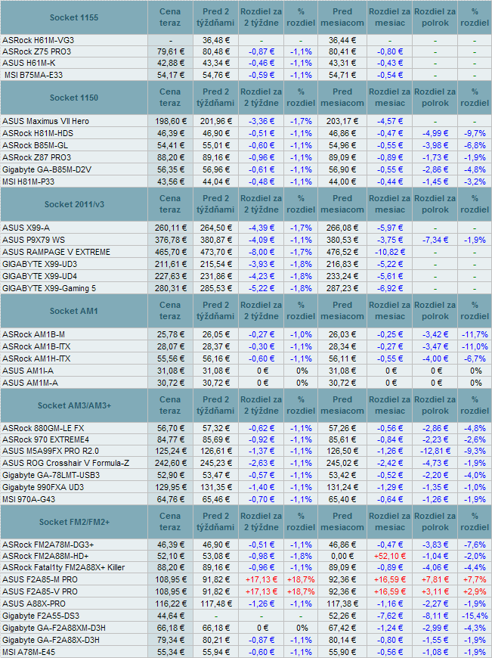Click ASRock 970 EXTREME4 row name
Screen dimensions: 492x658
click(x=45, y=439)
